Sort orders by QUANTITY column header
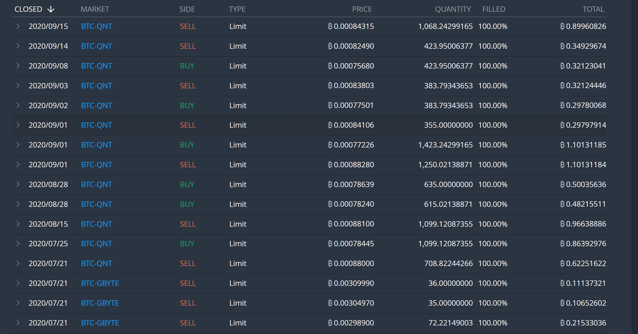This screenshot has width=638, height=334. 453,9
